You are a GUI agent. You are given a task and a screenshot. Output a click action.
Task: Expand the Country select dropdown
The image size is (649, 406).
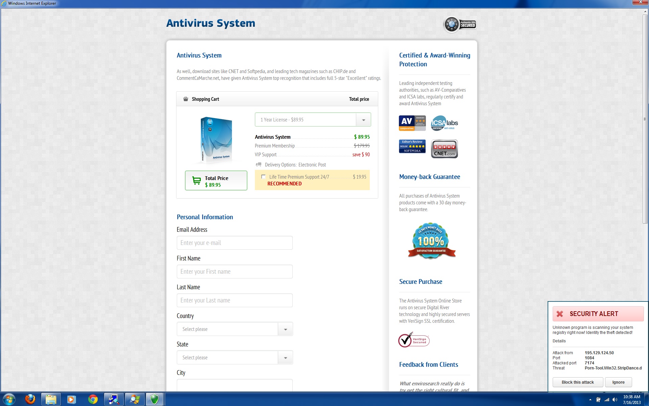coord(235,329)
